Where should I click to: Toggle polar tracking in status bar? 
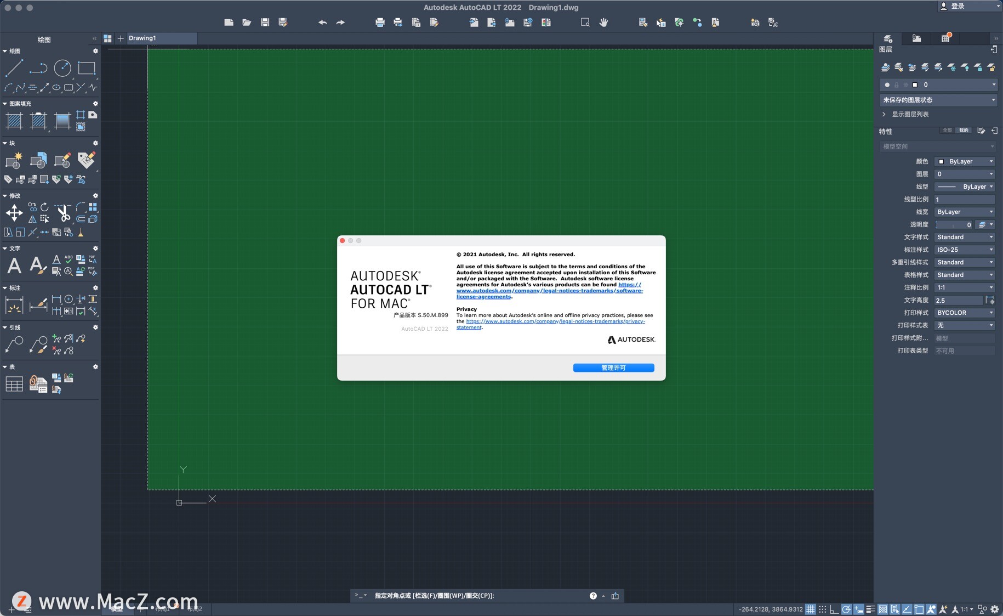846,609
